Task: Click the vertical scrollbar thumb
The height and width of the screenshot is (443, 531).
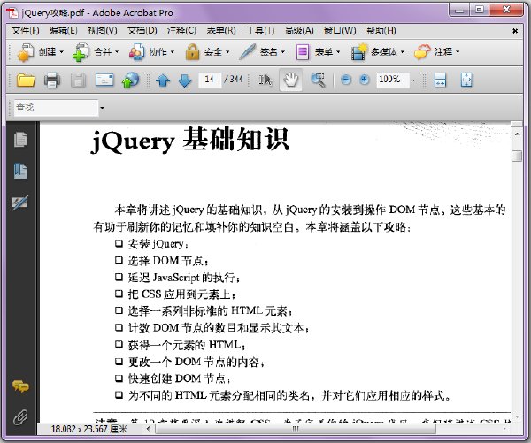Action: tap(517, 156)
